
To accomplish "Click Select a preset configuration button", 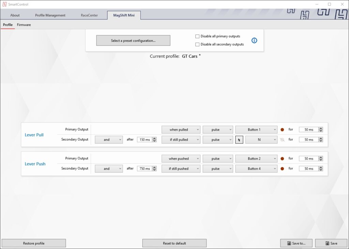I will click(133, 40).
